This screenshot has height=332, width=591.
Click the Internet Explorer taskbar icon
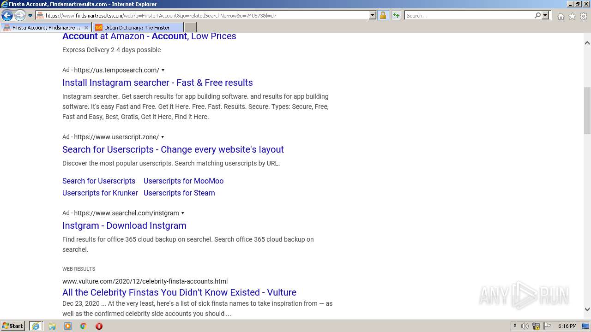(x=36, y=326)
